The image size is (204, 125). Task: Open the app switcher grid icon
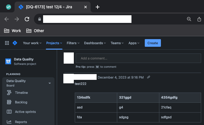coord(7,43)
